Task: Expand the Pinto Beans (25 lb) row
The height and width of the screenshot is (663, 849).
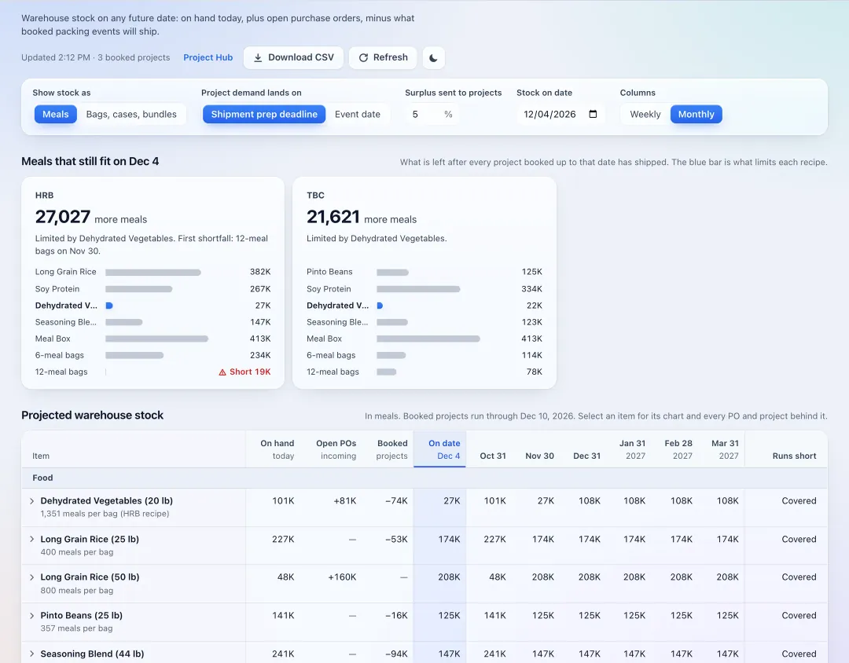Action: click(32, 616)
